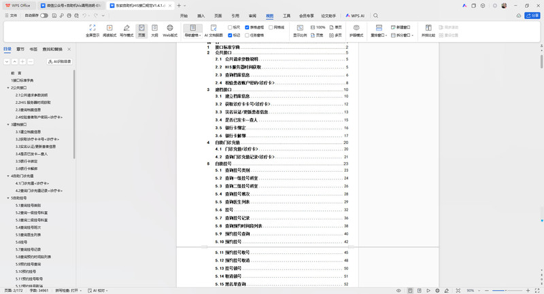Open the 重排窗口 dropdown
The image size is (544, 294).
coord(378,35)
